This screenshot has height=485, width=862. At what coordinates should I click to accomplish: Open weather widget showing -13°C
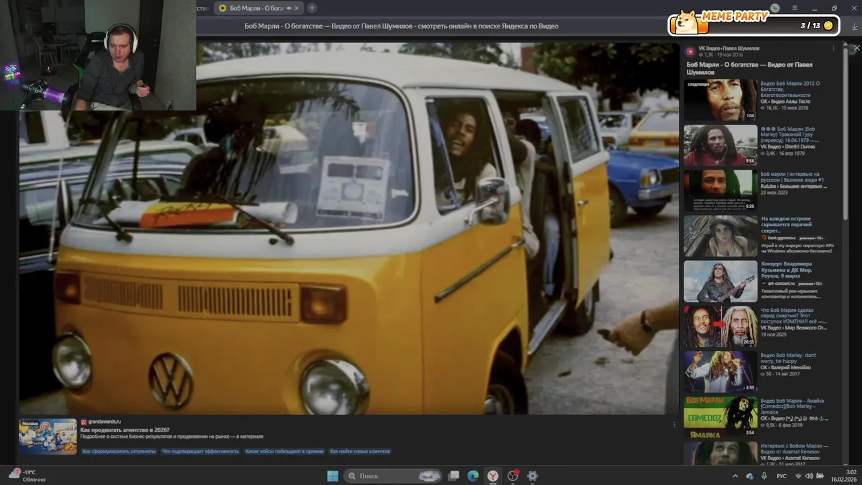click(27, 476)
